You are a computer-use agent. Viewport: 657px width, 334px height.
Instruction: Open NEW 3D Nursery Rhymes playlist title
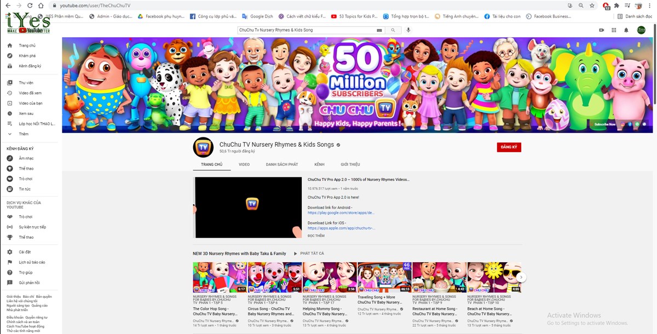pos(239,254)
